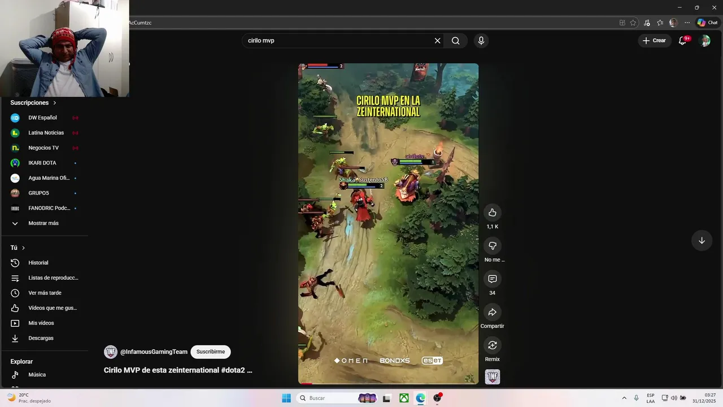Show hidden system tray icons

(x=624, y=398)
